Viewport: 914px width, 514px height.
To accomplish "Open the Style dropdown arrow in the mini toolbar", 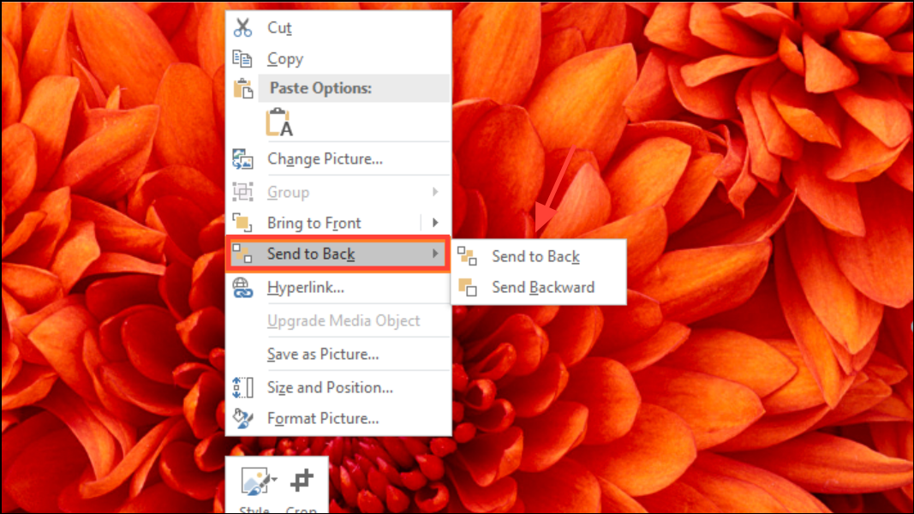I will point(274,480).
